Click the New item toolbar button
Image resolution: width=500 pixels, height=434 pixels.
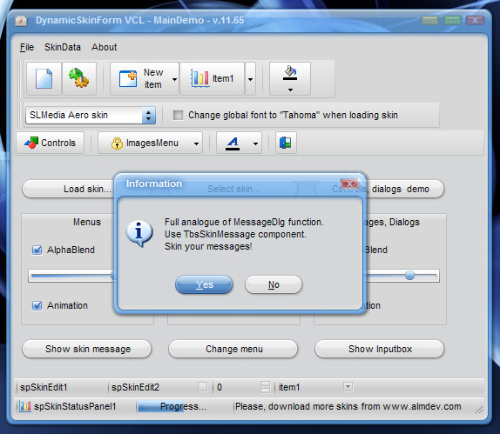[144, 78]
